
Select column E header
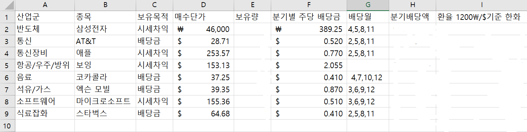(252, 5)
